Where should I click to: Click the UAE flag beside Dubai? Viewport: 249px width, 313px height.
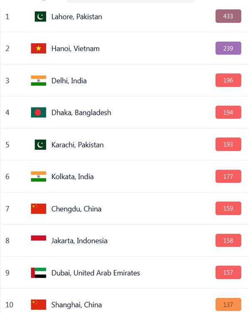38,273
